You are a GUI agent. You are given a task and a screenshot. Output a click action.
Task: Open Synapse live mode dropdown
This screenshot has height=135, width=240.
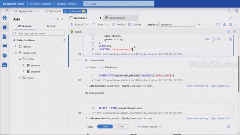click(38, 11)
